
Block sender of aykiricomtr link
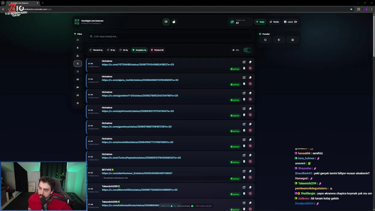(250, 115)
